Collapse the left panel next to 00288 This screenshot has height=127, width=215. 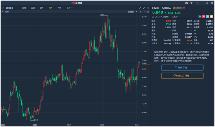tap(3, 8)
